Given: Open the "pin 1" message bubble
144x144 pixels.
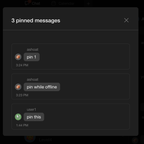Looking at the screenshot, I should click(32, 57).
